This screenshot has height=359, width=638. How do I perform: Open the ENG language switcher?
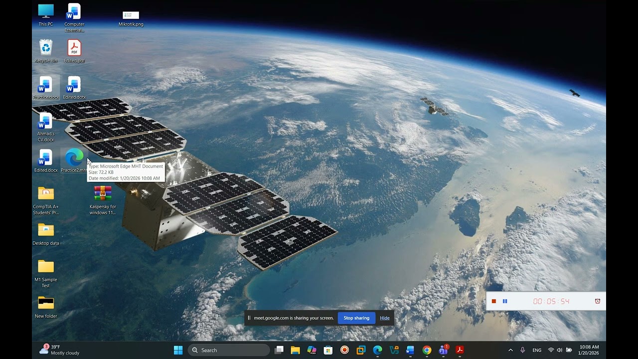(537, 350)
